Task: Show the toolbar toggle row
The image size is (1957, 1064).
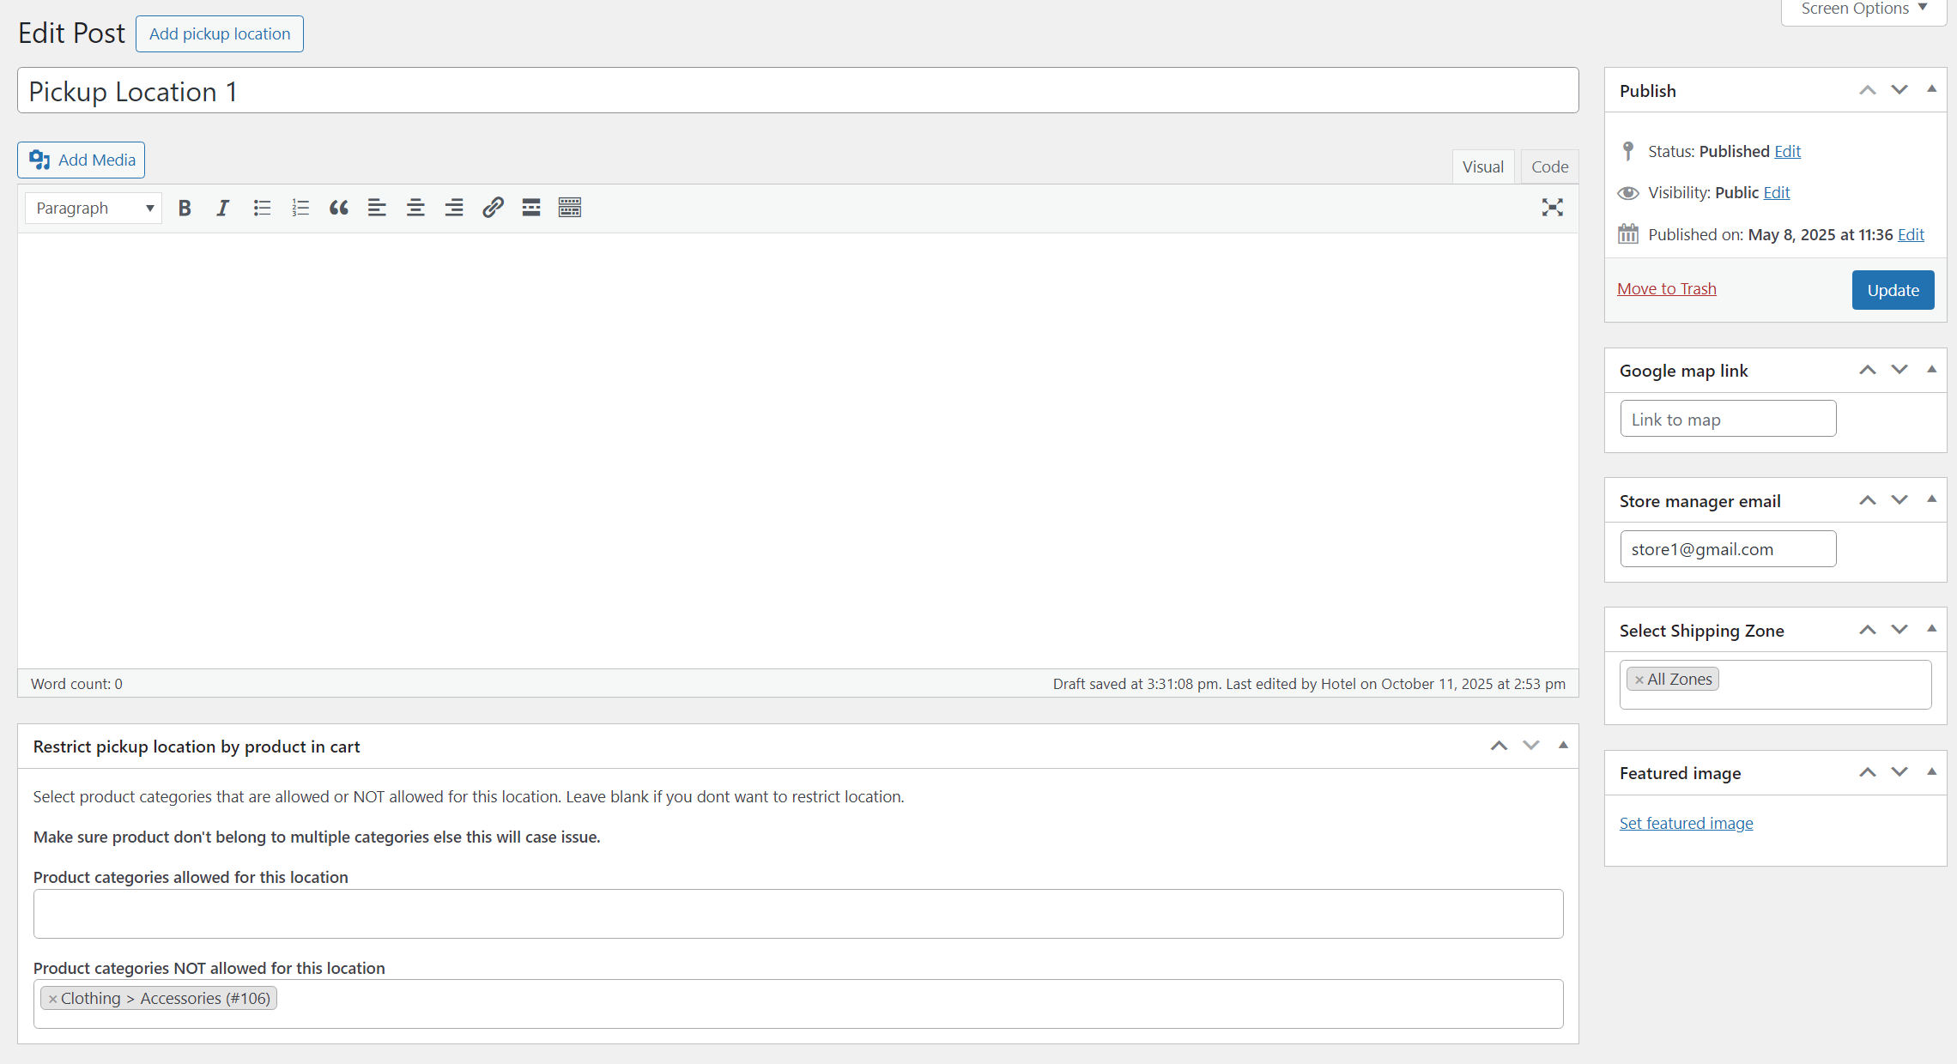Action: 570,208
